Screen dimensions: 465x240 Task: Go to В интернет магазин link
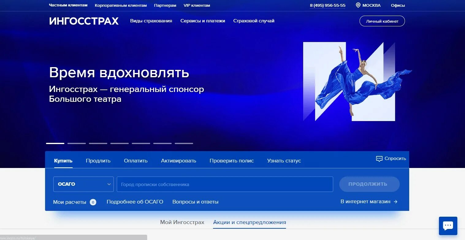pyautogui.click(x=365, y=201)
